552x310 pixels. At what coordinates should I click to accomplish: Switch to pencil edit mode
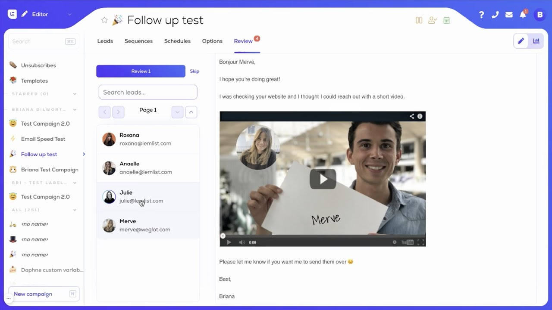coord(521,41)
